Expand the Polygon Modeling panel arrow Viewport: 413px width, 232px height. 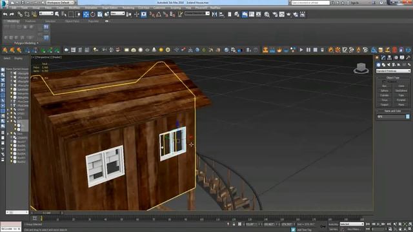(37, 43)
